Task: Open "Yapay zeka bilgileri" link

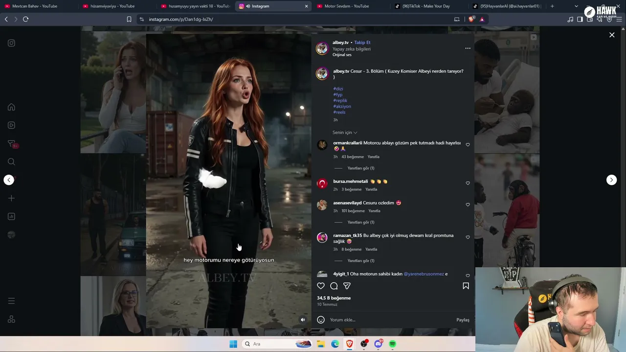Action: pos(352,49)
